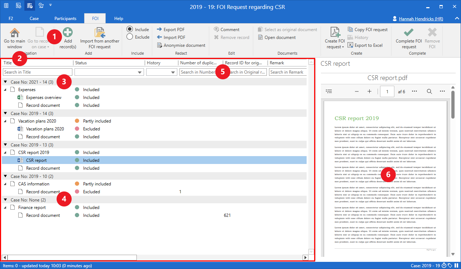Click the Complete FOI request checkmark

point(409,33)
